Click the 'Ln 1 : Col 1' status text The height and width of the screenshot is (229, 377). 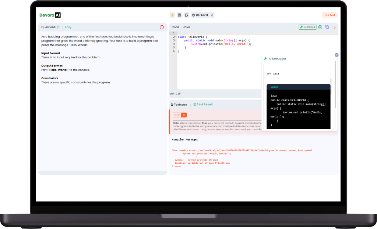176,94
